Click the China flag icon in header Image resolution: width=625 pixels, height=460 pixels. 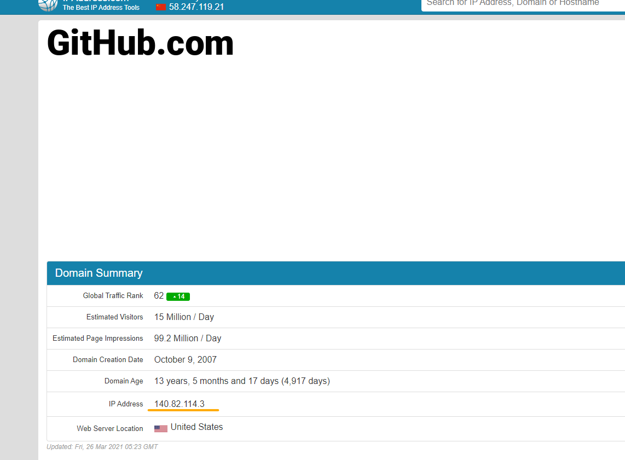coord(161,7)
